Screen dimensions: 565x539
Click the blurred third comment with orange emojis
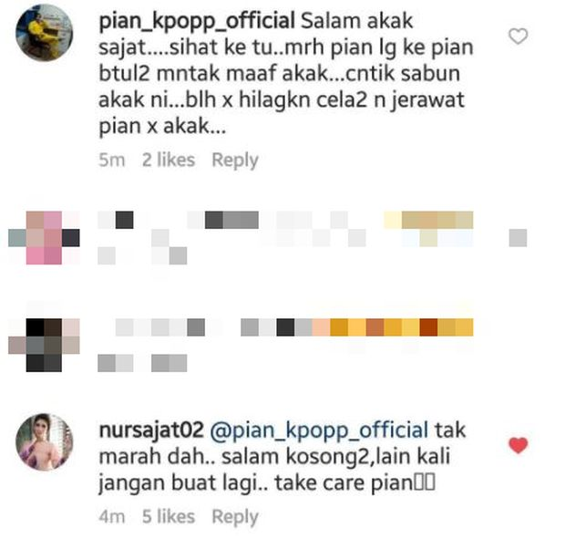pyautogui.click(x=286, y=345)
